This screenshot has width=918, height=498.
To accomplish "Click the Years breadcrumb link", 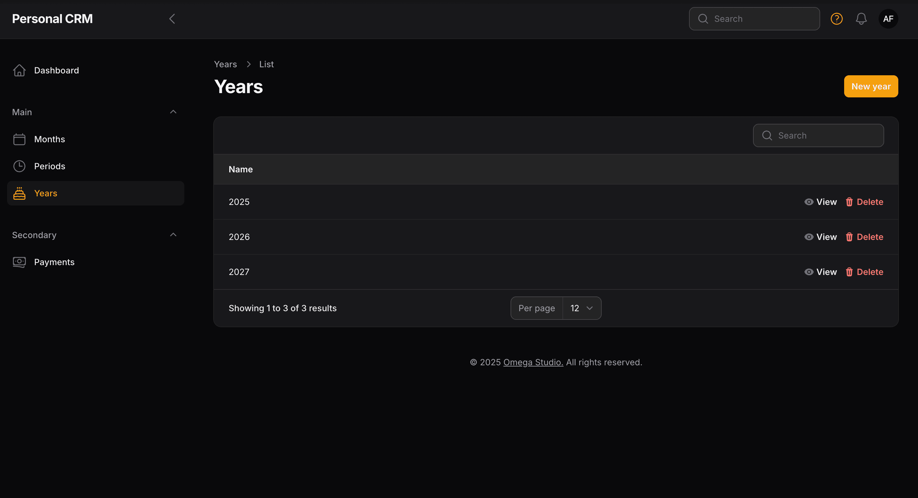I will point(225,65).
